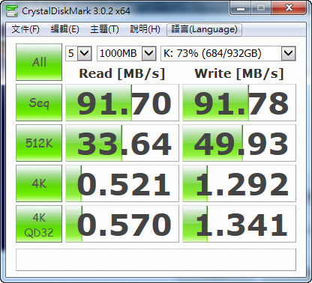Maximize the CrystalDiskMark window
The image size is (312, 283).
pyautogui.click(x=261, y=8)
